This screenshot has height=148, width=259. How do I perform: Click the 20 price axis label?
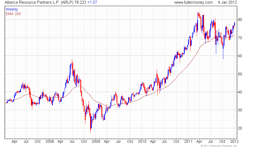240,128
